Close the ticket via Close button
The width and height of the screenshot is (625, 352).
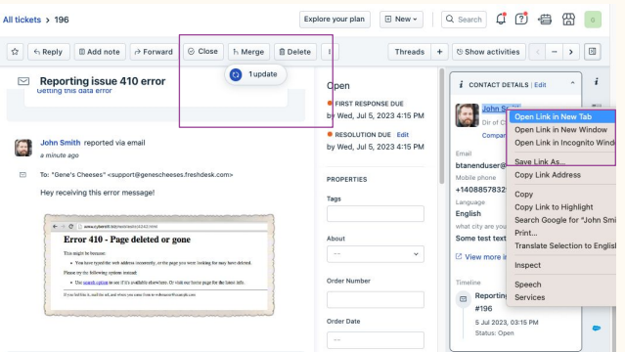pos(203,52)
